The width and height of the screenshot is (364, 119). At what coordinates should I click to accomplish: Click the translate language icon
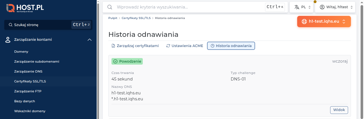[297, 7]
